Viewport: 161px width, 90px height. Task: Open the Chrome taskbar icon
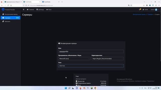click(x=95, y=88)
